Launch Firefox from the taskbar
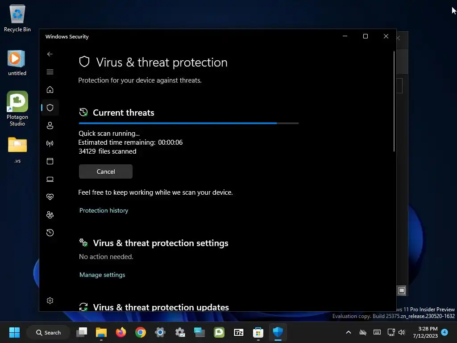 120,332
